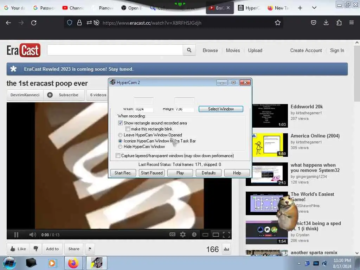360x270 pixels.
Task: Click Start Rec. in HyperCam
Action: pyautogui.click(x=123, y=173)
